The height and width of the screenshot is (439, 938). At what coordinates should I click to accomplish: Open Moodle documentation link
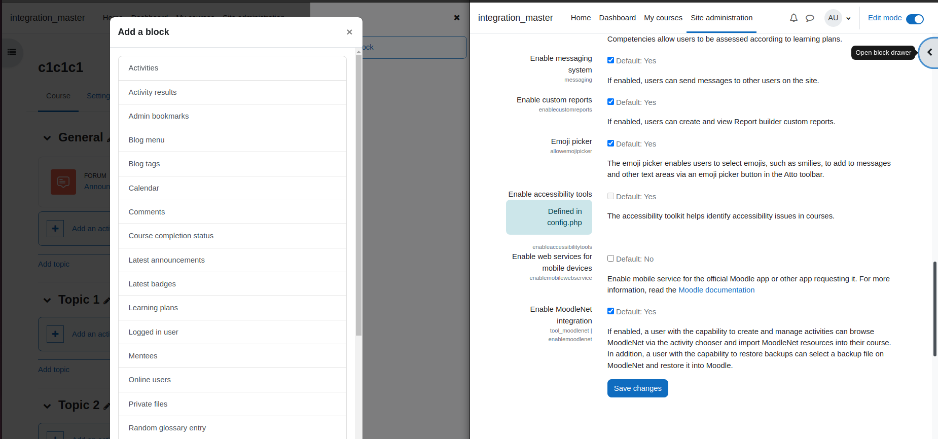[716, 290]
